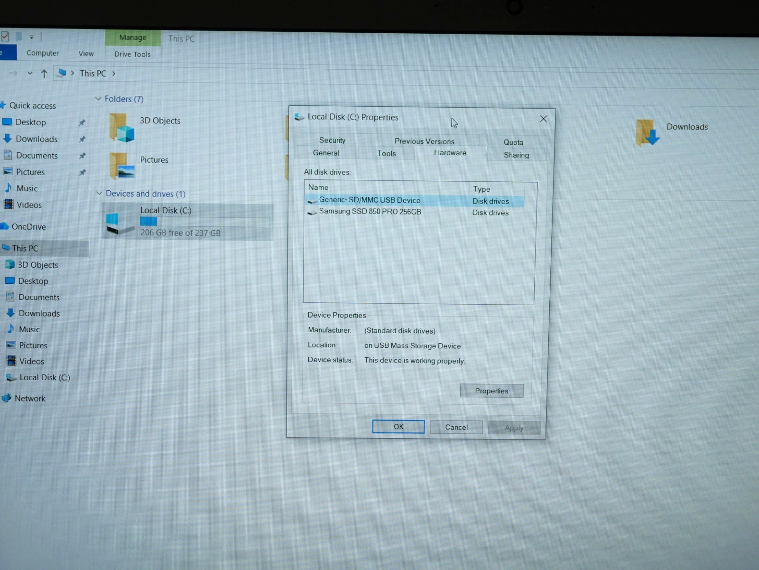Unpin Desktop from Quick access

(82, 122)
